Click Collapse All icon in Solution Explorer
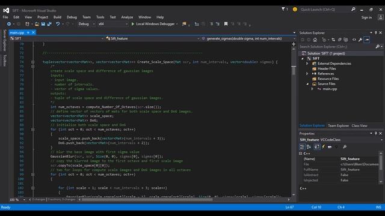The width and height of the screenshot is (385, 216). 339,40
